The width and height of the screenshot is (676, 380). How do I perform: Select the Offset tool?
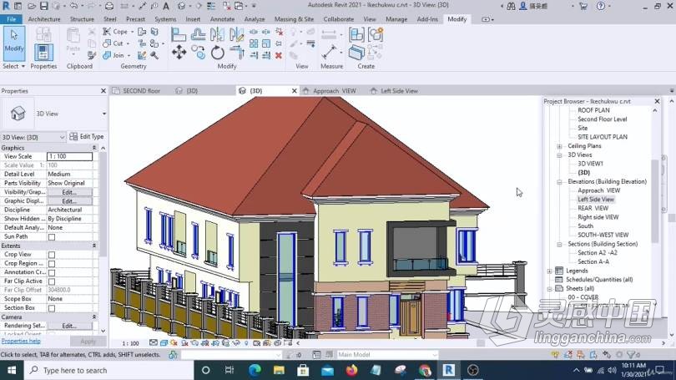198,34
